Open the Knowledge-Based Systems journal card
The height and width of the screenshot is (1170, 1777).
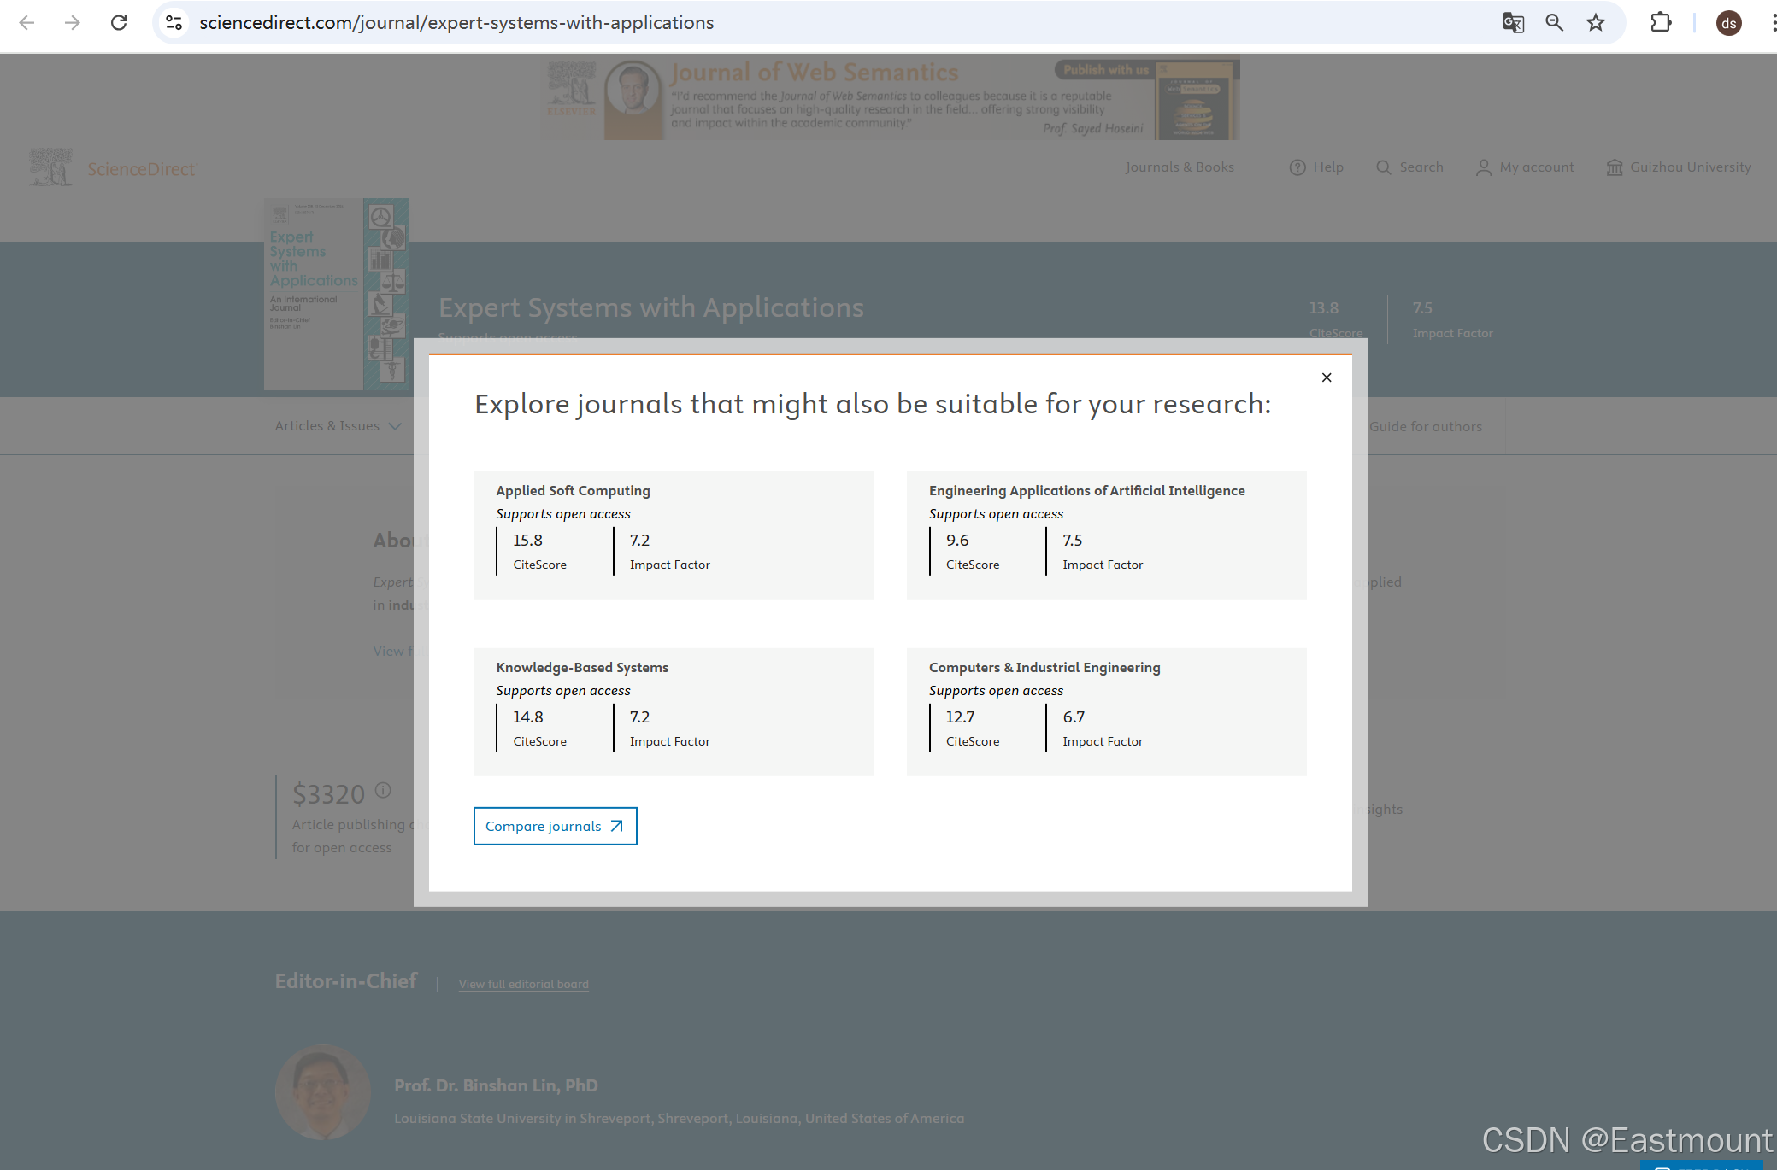582,667
